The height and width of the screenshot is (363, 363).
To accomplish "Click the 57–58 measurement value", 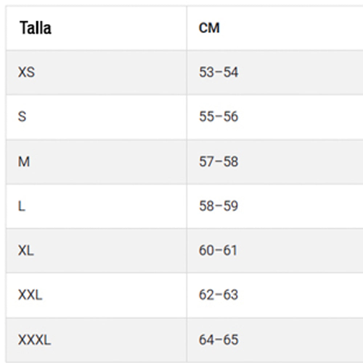I will [x=219, y=162].
